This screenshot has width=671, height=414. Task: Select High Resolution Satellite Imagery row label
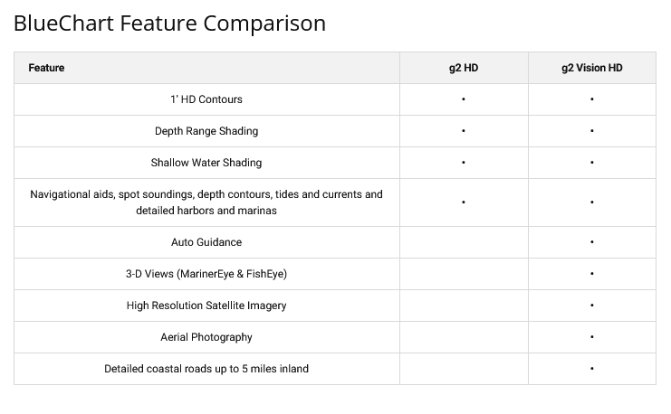pos(206,306)
